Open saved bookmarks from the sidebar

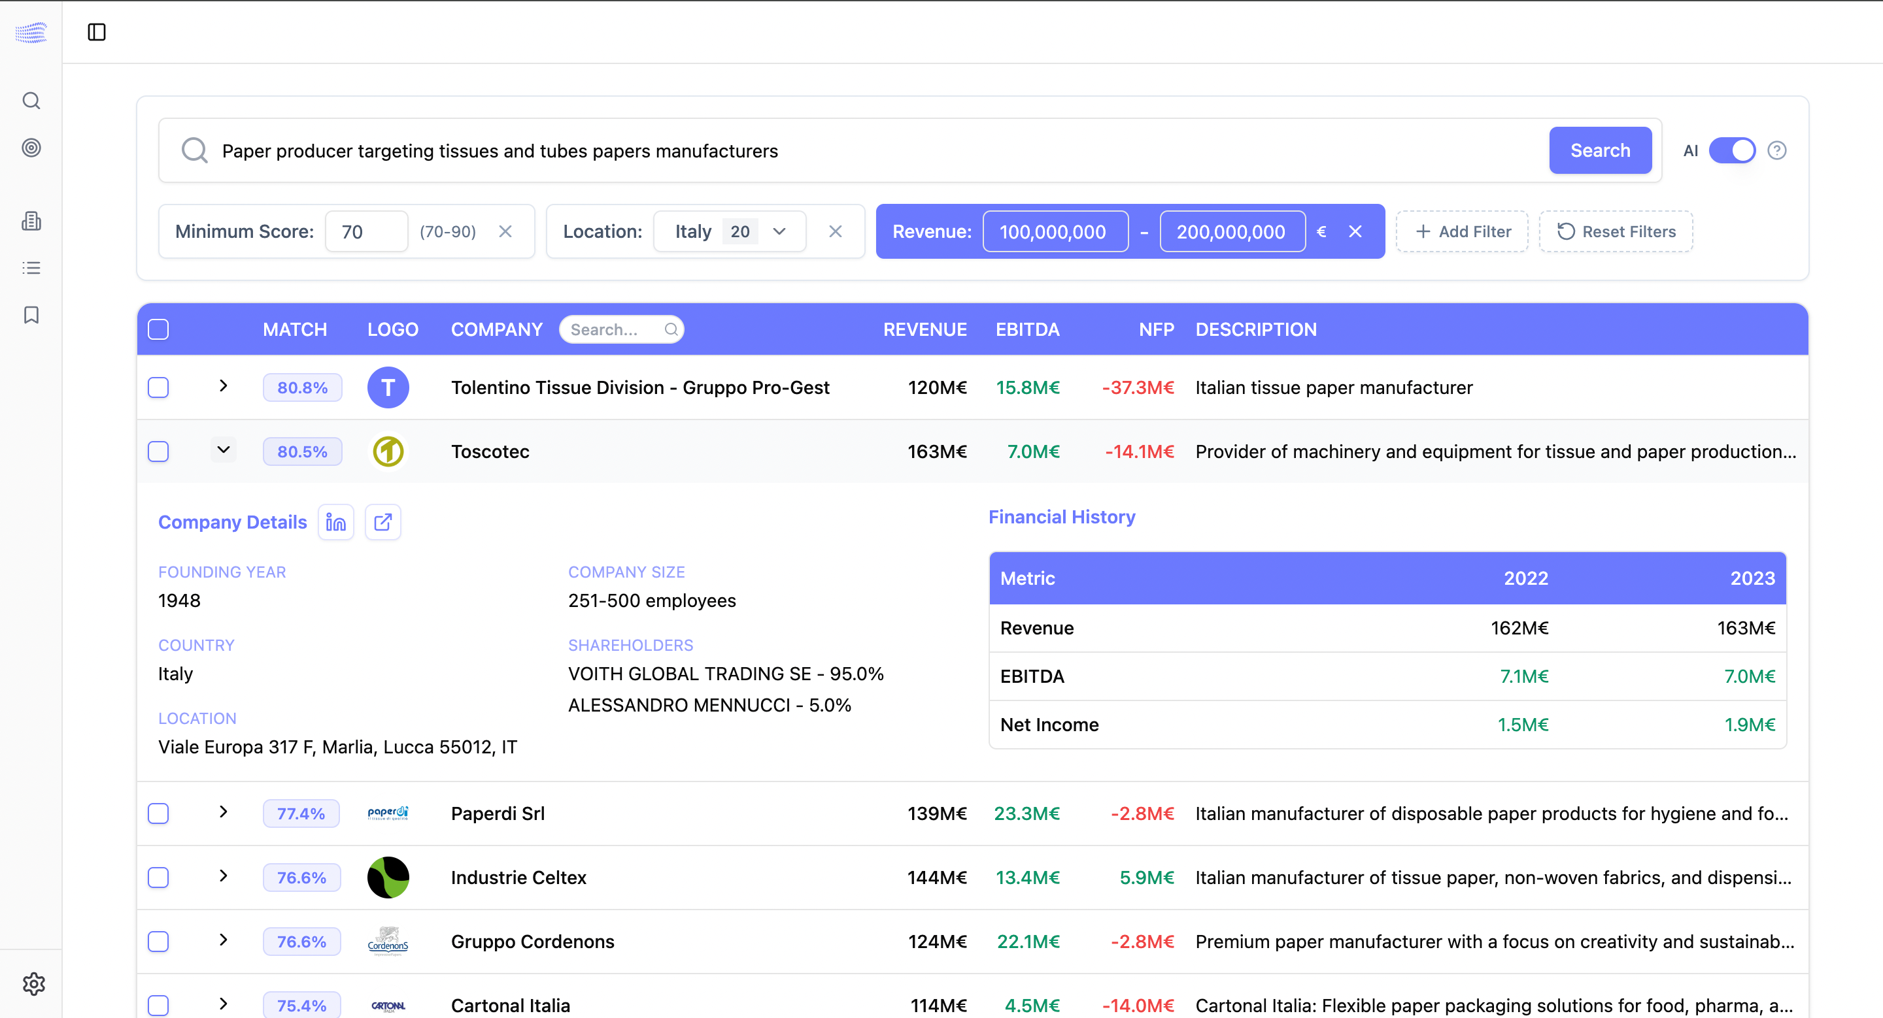(31, 315)
